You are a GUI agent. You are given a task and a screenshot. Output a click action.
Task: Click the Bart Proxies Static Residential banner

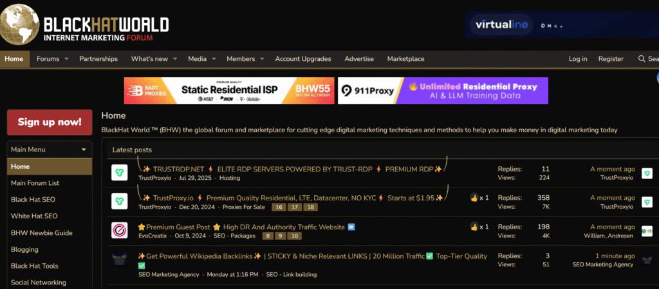click(229, 91)
